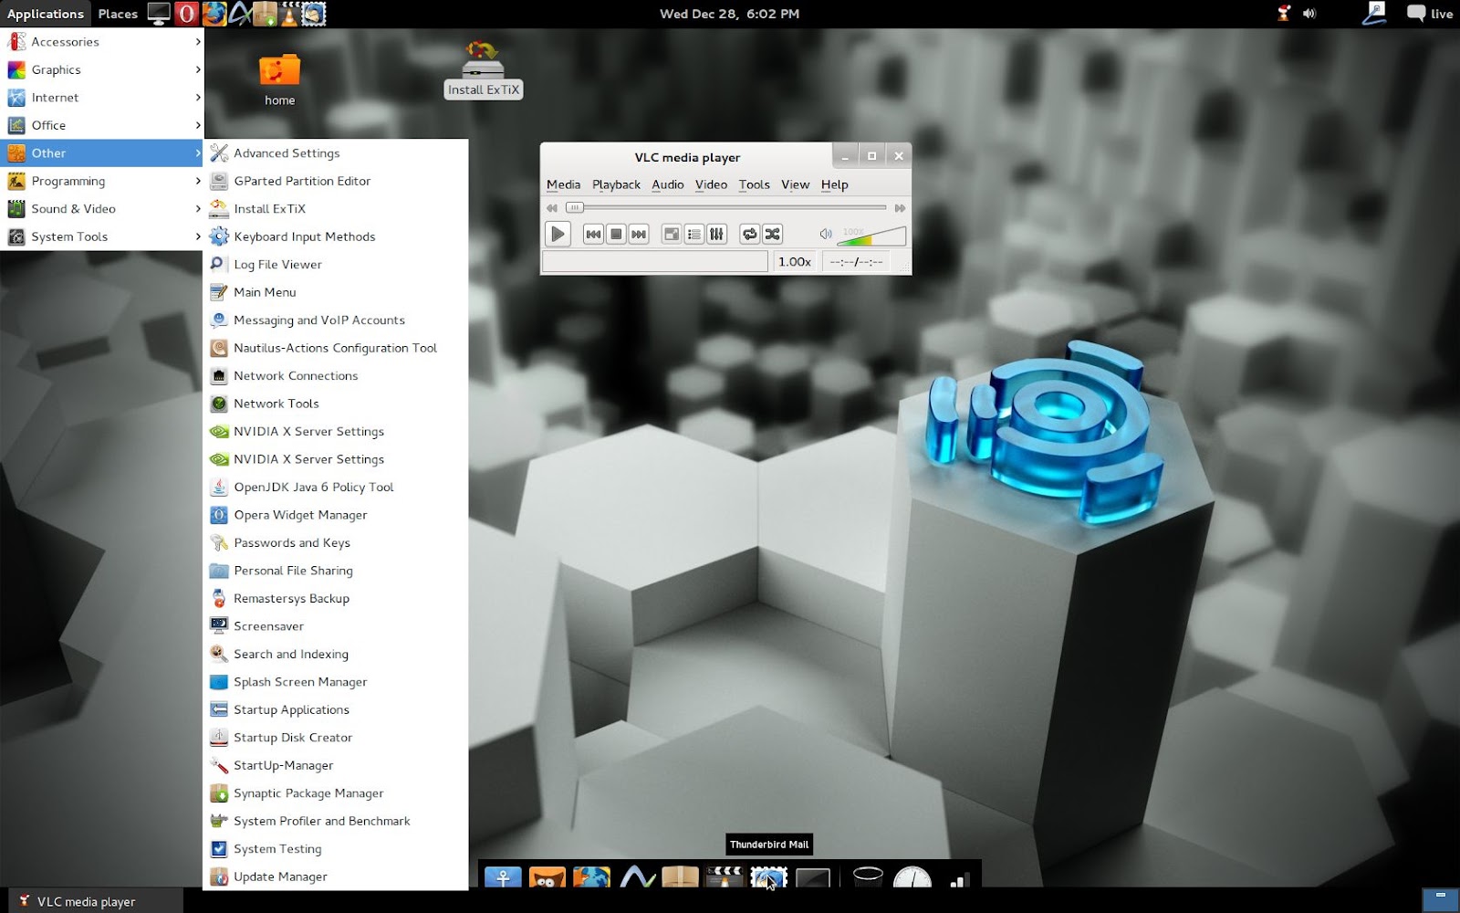Open the VLC Tools menu

(755, 184)
